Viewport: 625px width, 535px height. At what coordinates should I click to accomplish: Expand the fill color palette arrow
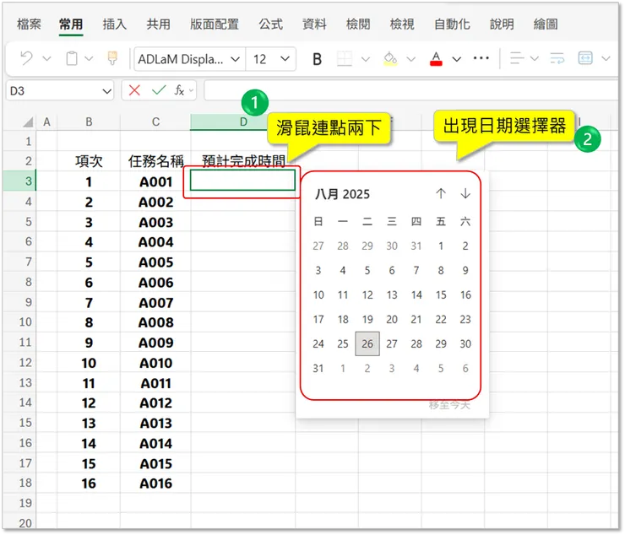411,59
